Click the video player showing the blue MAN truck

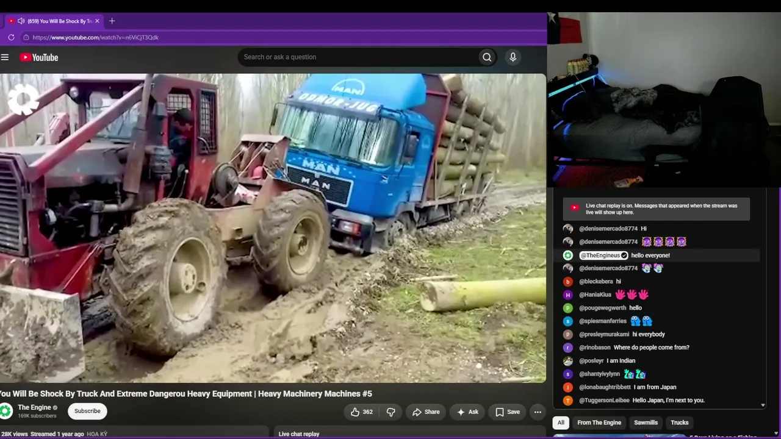click(x=273, y=228)
